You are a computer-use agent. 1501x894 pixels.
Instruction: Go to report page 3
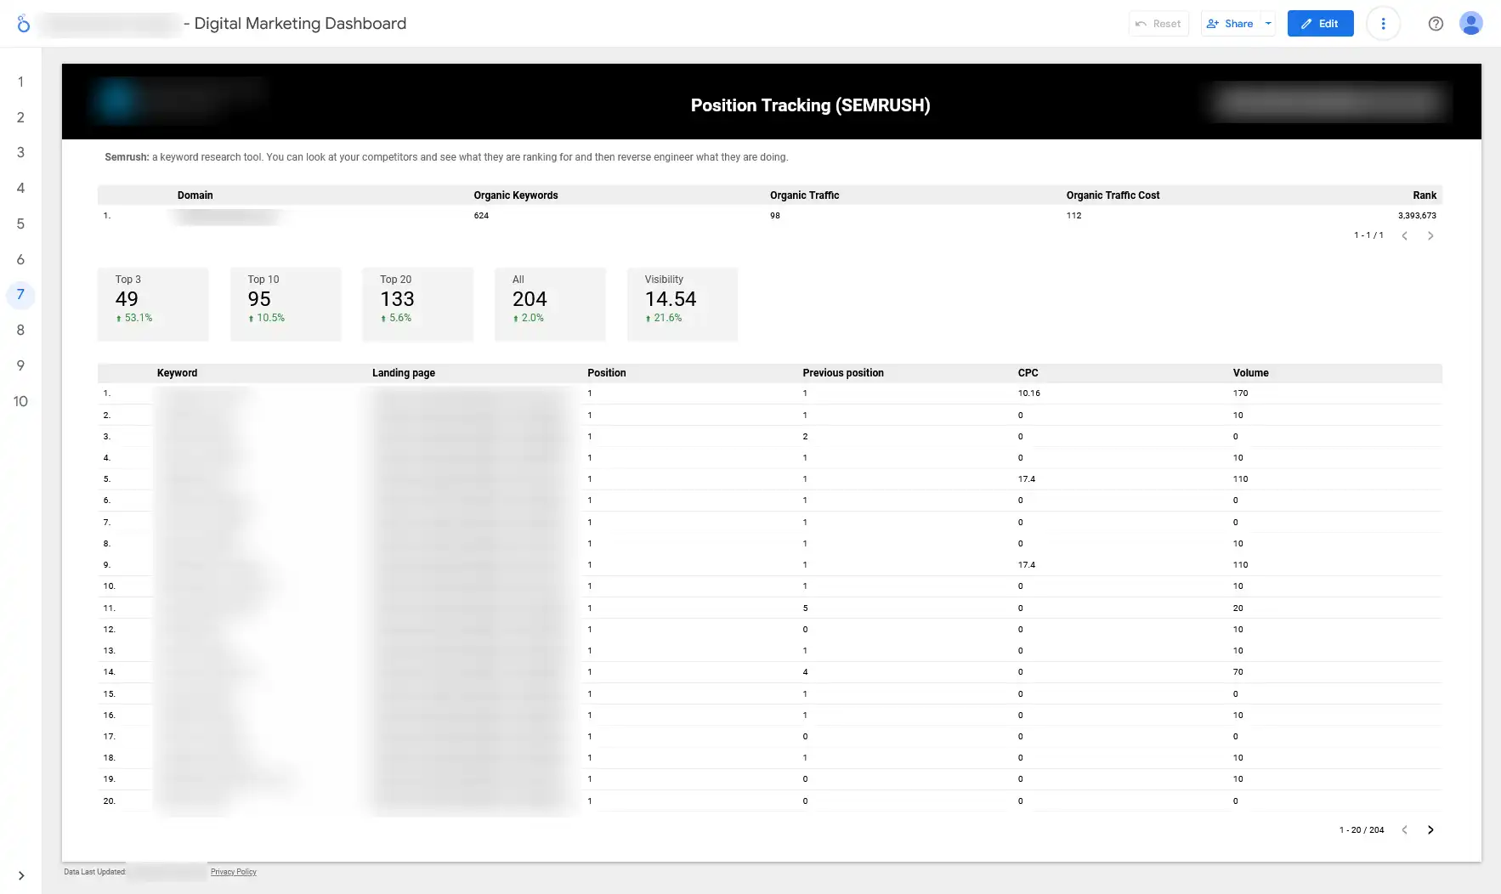coord(20,153)
